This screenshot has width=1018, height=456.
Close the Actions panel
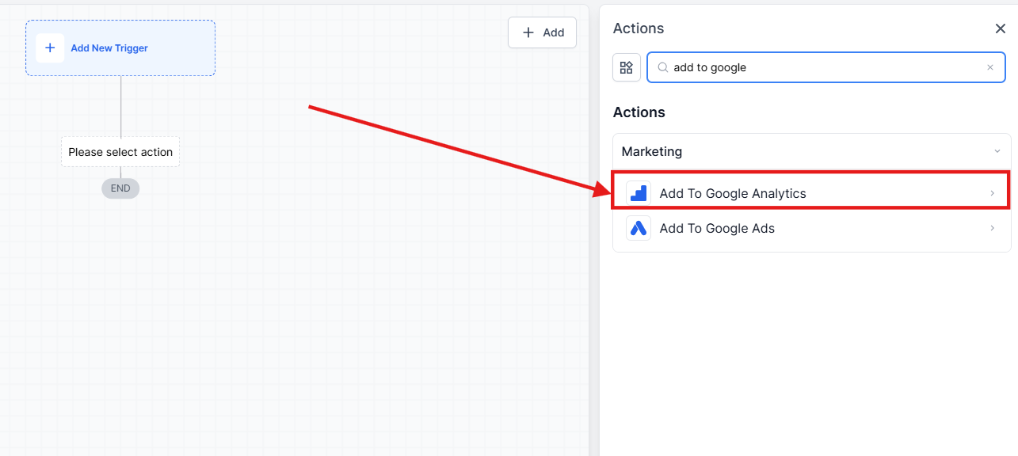coord(1000,28)
